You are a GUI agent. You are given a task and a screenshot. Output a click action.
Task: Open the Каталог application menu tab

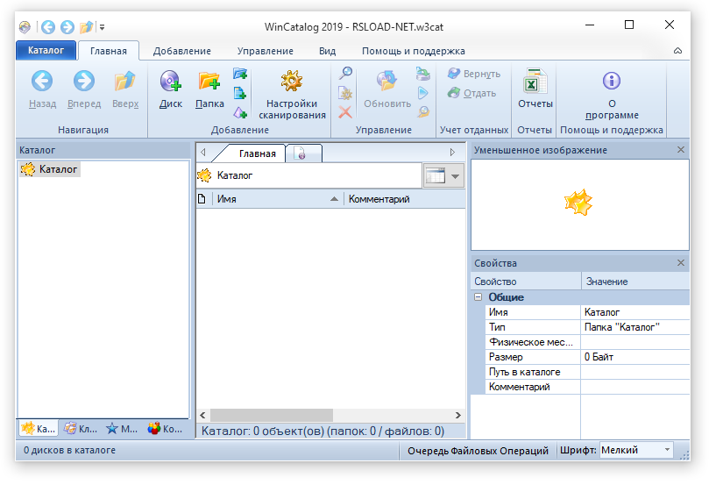[x=46, y=50]
